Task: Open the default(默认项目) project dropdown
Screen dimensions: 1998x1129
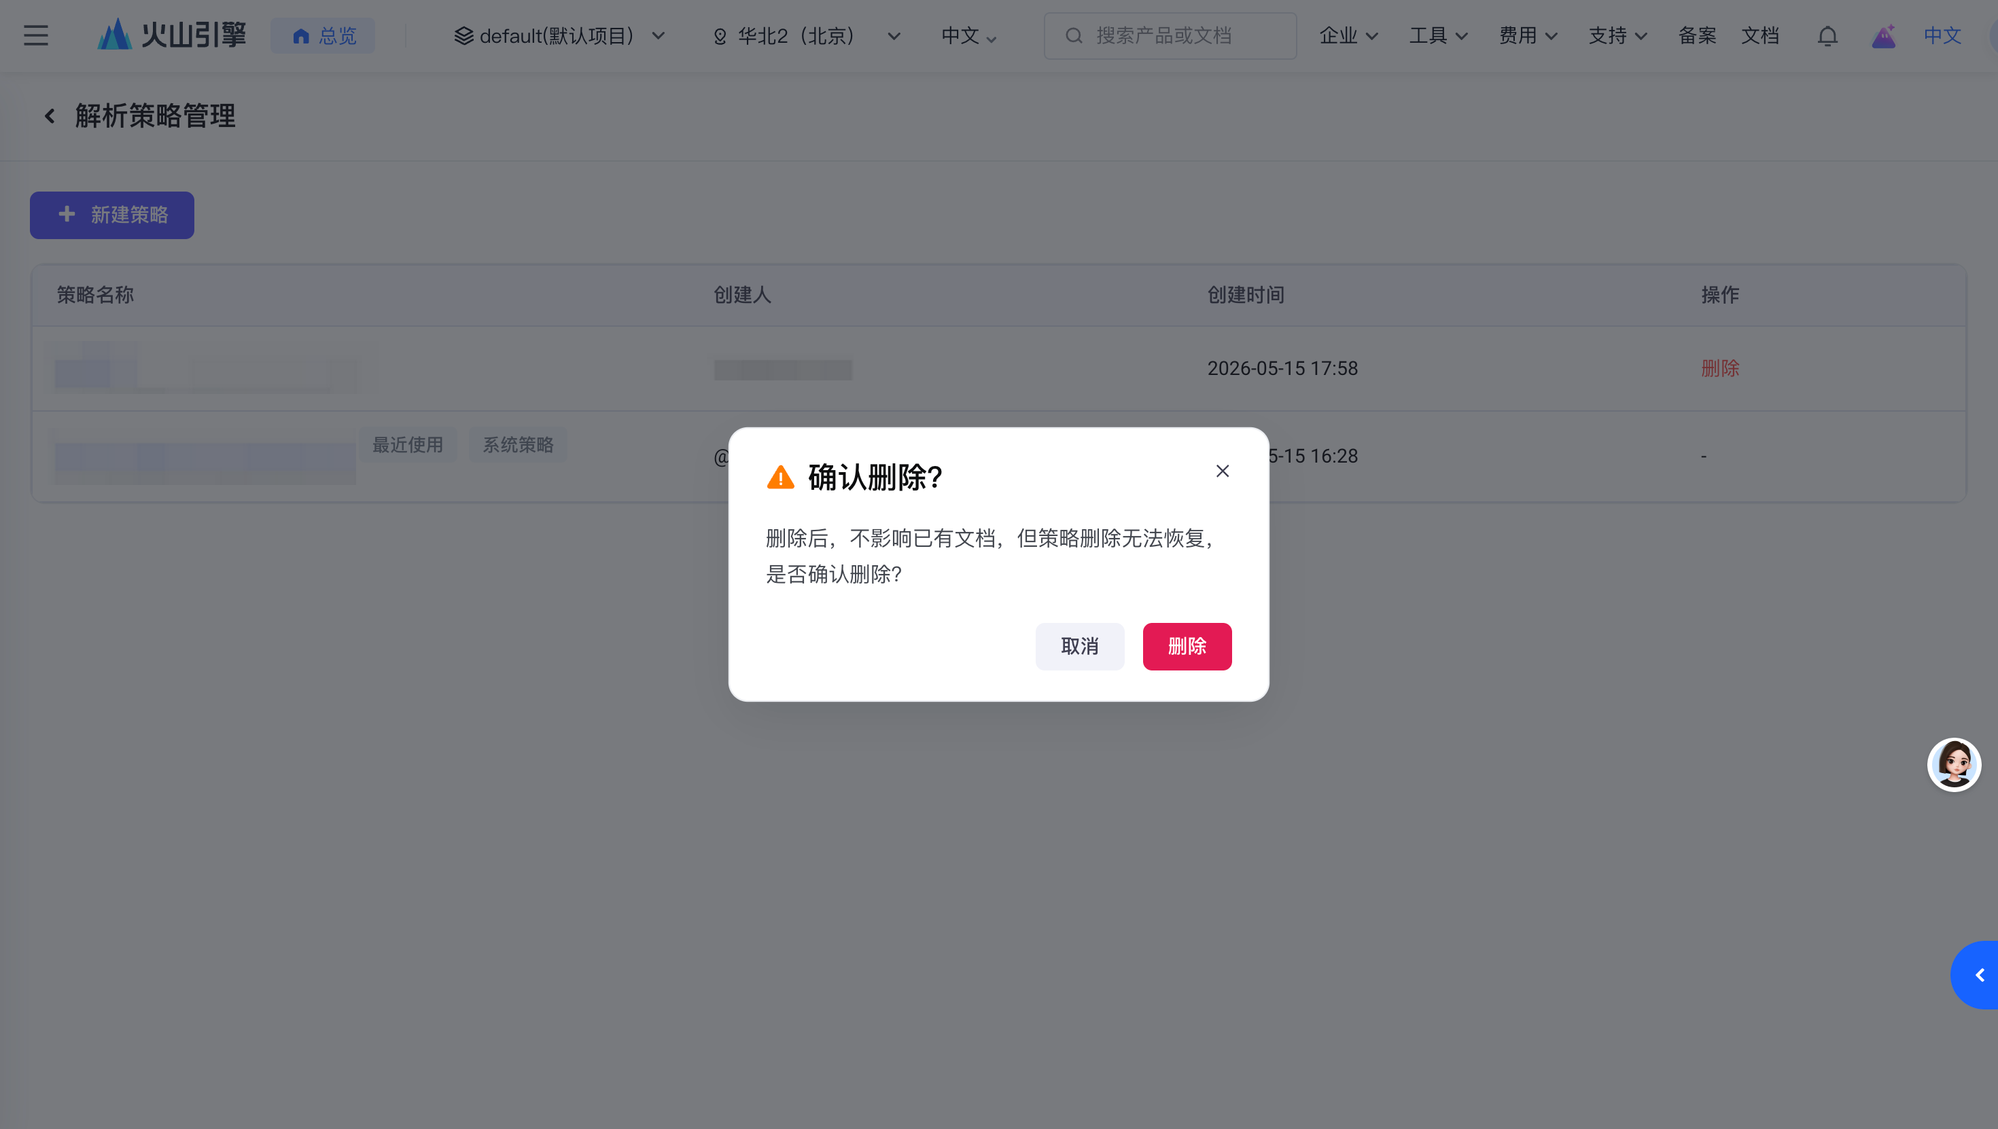Action: [559, 36]
